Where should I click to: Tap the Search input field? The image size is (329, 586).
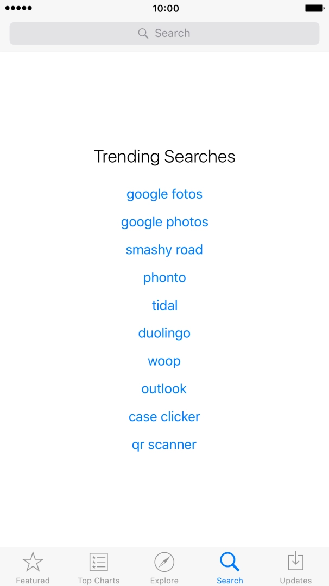164,33
